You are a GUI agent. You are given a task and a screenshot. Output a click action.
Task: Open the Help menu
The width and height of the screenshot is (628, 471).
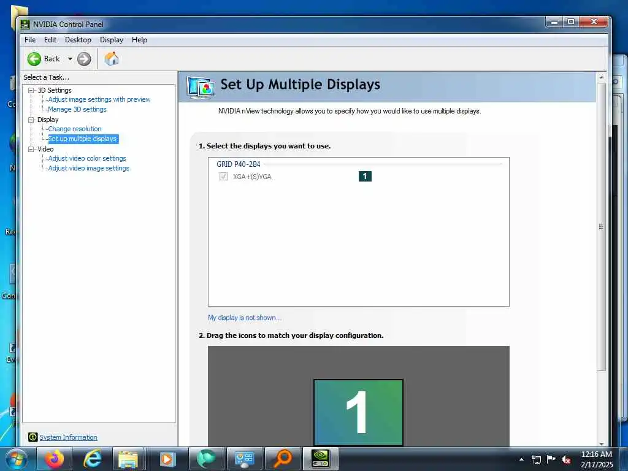(x=139, y=40)
